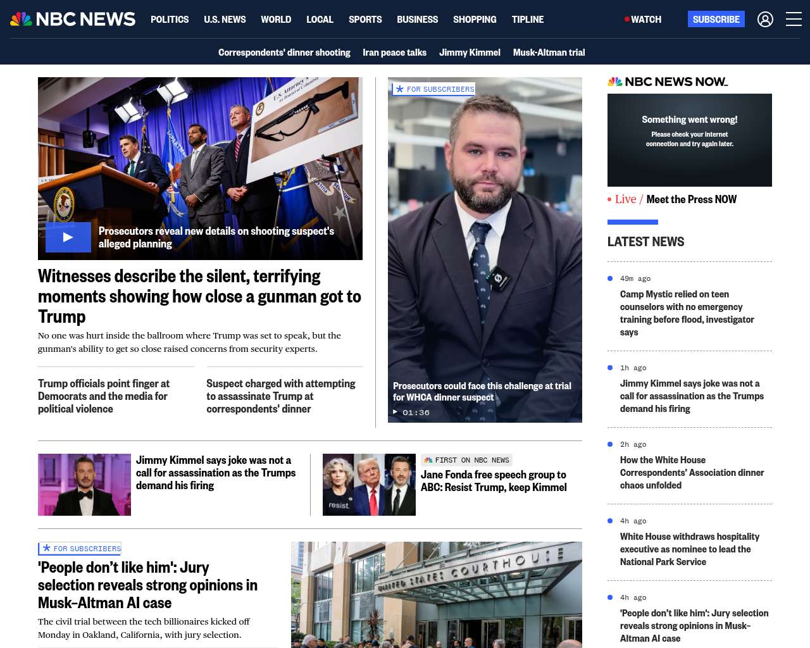Click the First on NBC News badge
The image size is (810, 648).
point(466,460)
